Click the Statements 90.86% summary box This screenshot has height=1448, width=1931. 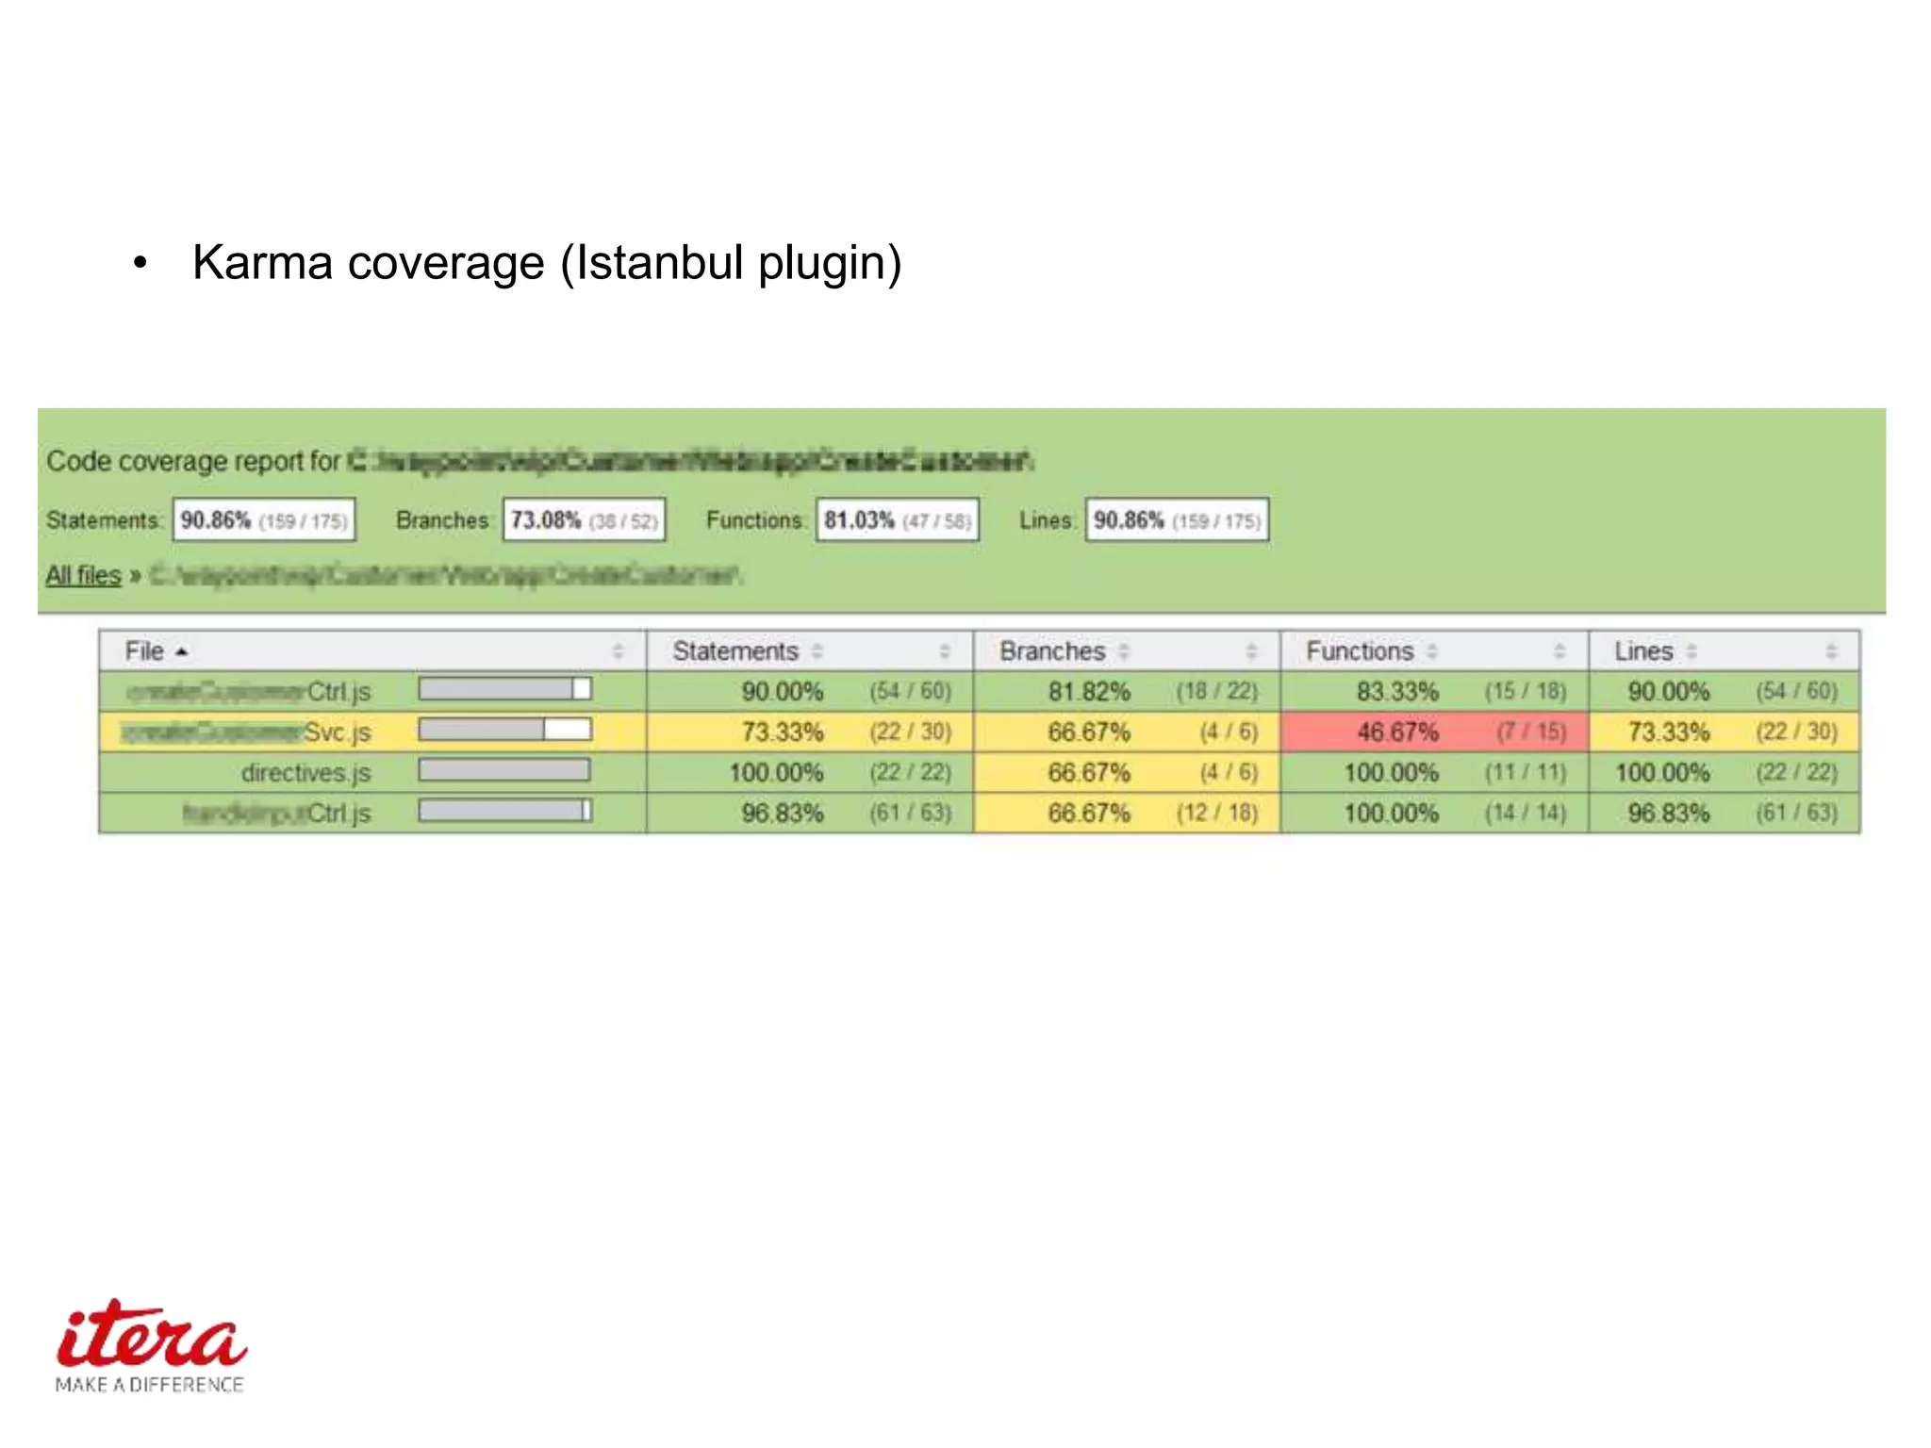264,520
